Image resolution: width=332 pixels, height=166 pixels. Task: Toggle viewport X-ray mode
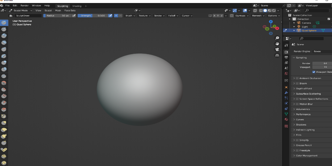(x=255, y=11)
